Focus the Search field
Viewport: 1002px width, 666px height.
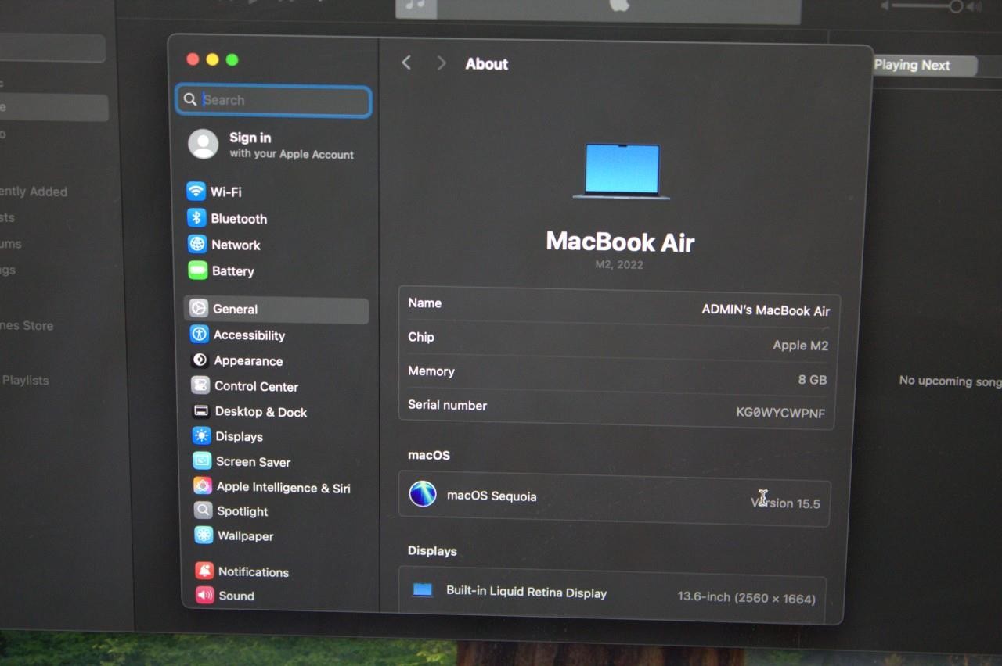pyautogui.click(x=273, y=101)
